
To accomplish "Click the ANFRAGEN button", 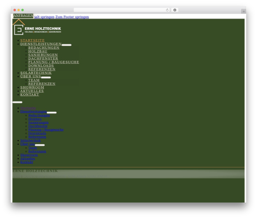I will click(23, 15).
